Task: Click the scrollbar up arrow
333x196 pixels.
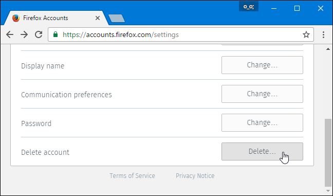Action: coord(328,49)
